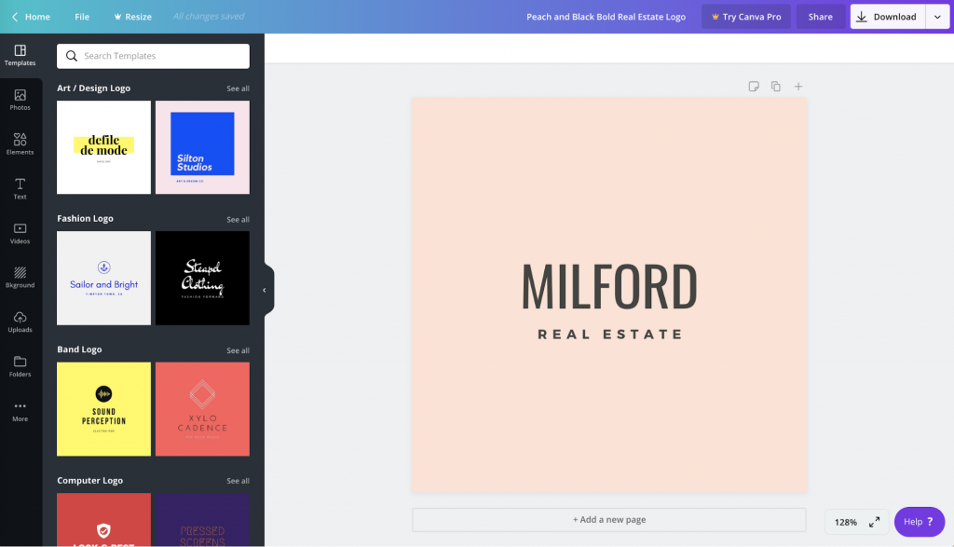Select the Sailor and Bright template
The image size is (954, 547).
(104, 278)
